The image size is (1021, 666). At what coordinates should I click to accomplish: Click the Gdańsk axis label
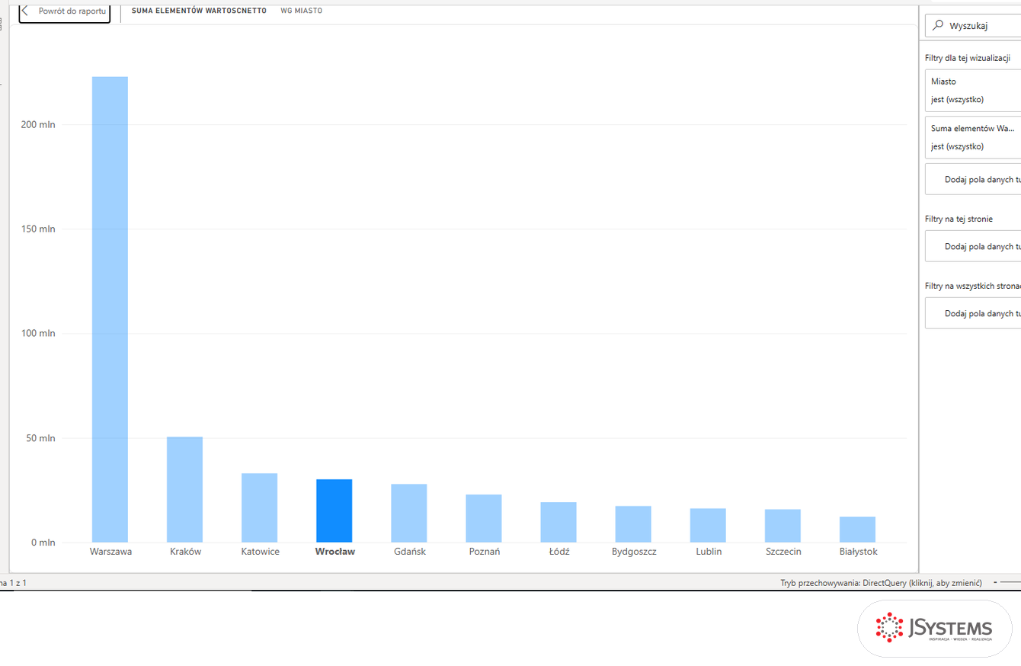409,552
